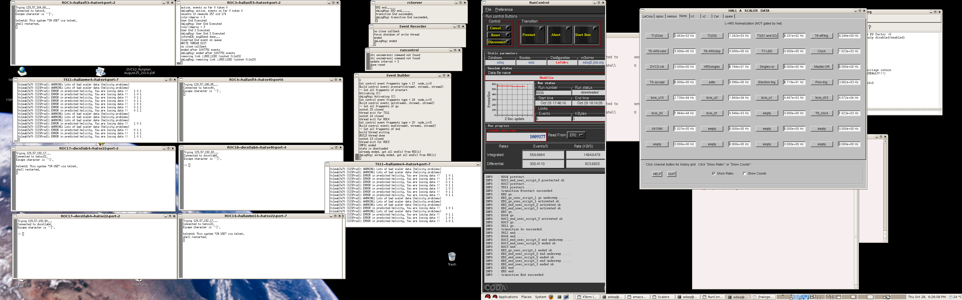This screenshot has height=300, width=962.
Task: Open history plot for T1(S2m) channel
Action: coord(657,36)
